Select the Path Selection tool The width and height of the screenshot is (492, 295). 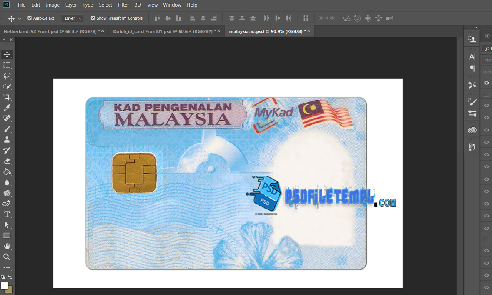tap(7, 225)
